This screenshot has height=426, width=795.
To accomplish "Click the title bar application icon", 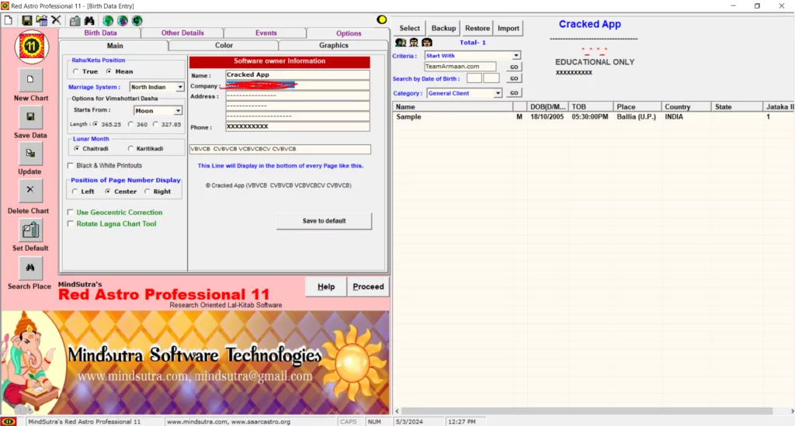I will [x=5, y=5].
